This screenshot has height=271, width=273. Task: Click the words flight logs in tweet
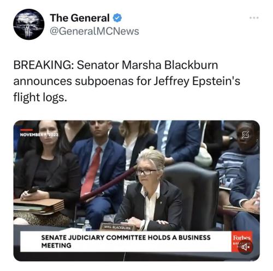pos(40,98)
